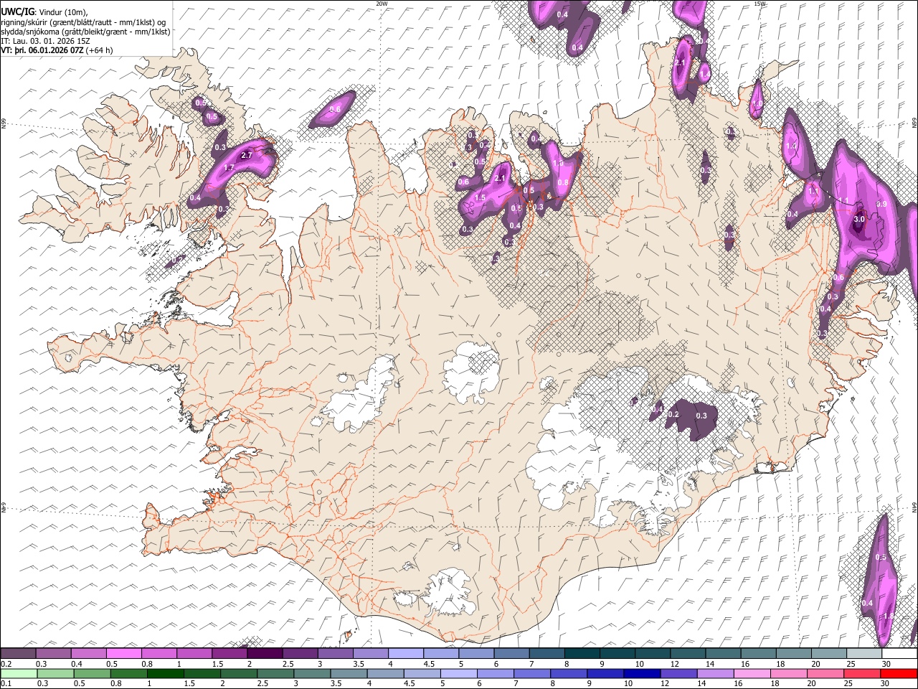Click the '3.0' precipitation value on the map

pyautogui.click(x=860, y=218)
